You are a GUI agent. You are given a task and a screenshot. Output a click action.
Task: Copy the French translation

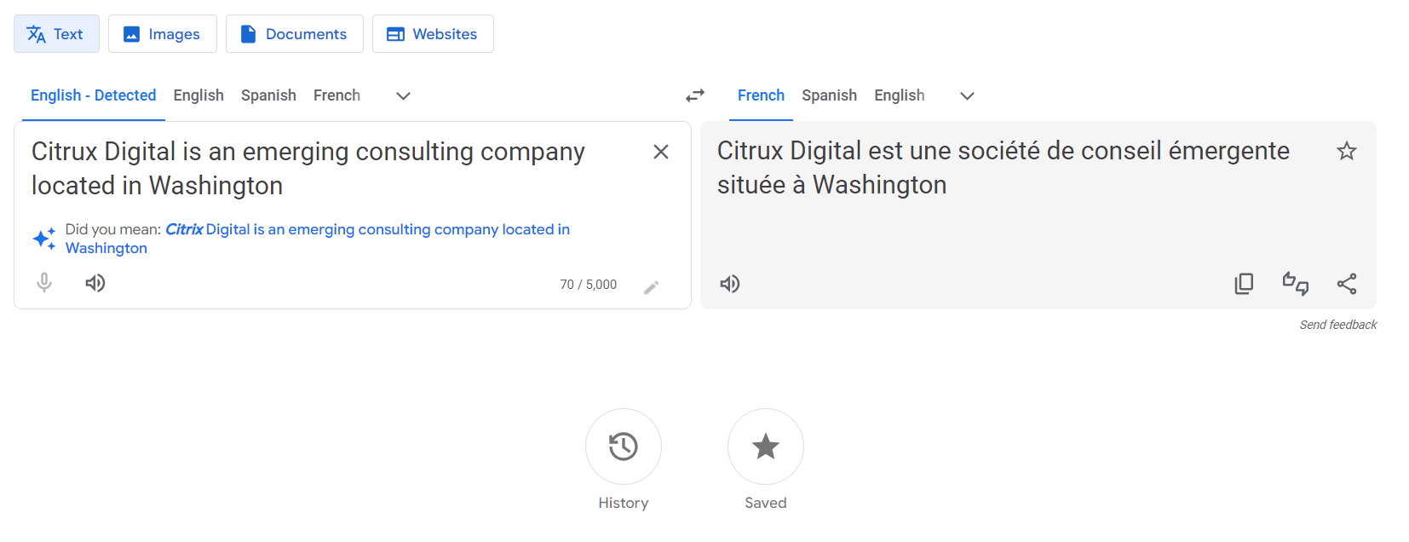coord(1244,283)
